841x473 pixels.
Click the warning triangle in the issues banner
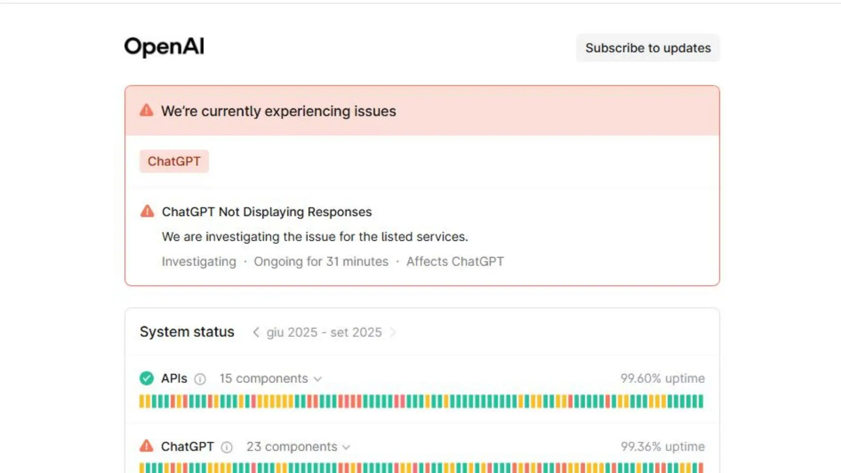(x=147, y=110)
